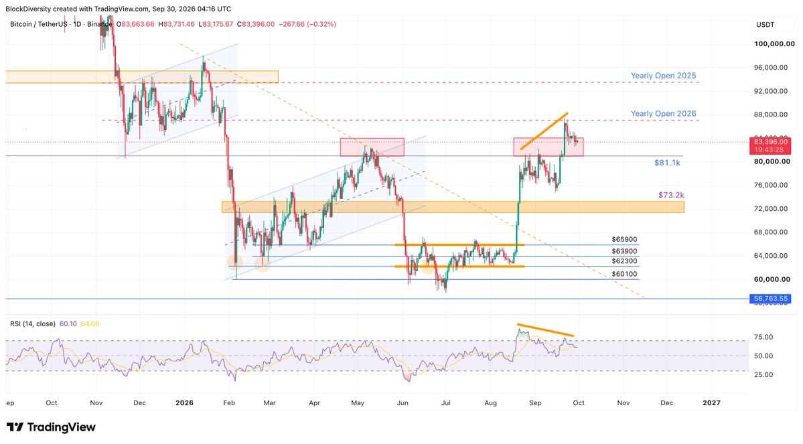Click the 2026 year label on the time axis
The width and height of the screenshot is (803, 444).
click(184, 403)
